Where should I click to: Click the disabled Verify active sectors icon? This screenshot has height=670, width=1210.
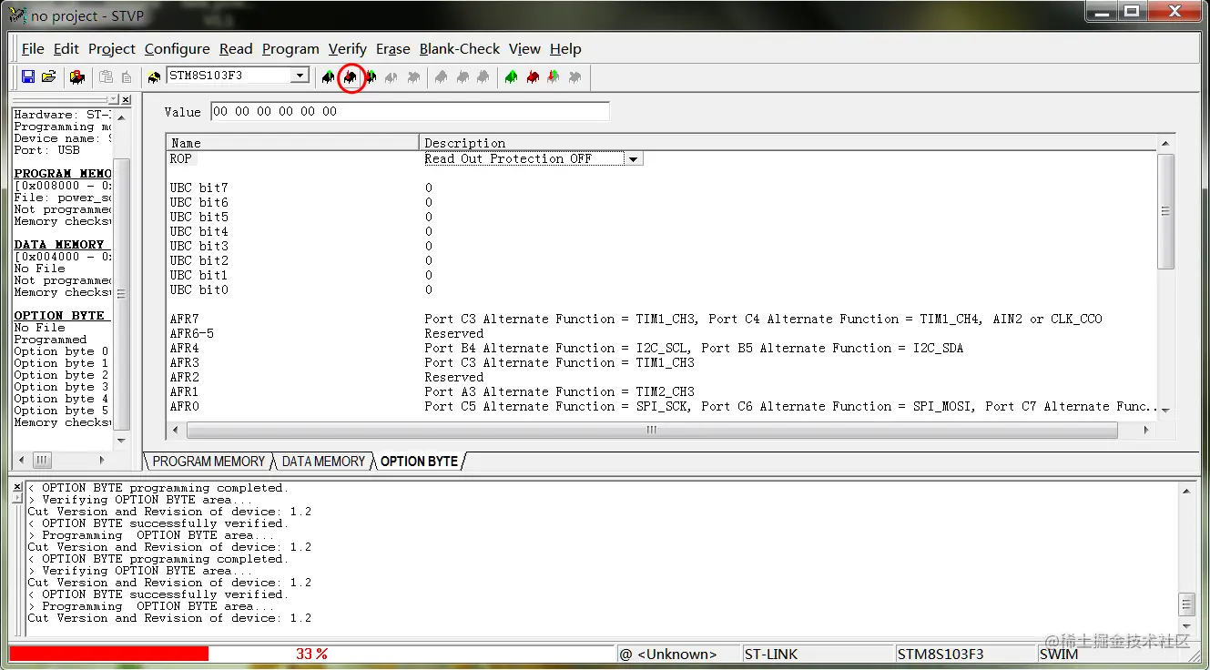(483, 77)
